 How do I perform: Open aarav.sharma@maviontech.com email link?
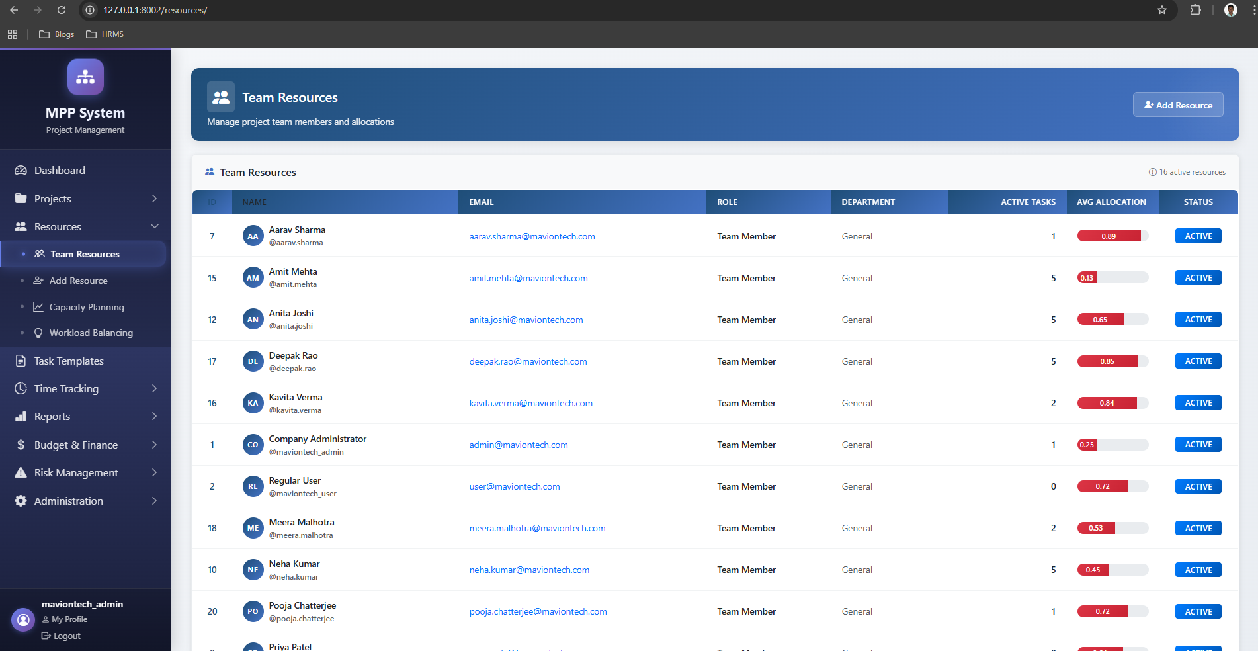[x=532, y=237]
